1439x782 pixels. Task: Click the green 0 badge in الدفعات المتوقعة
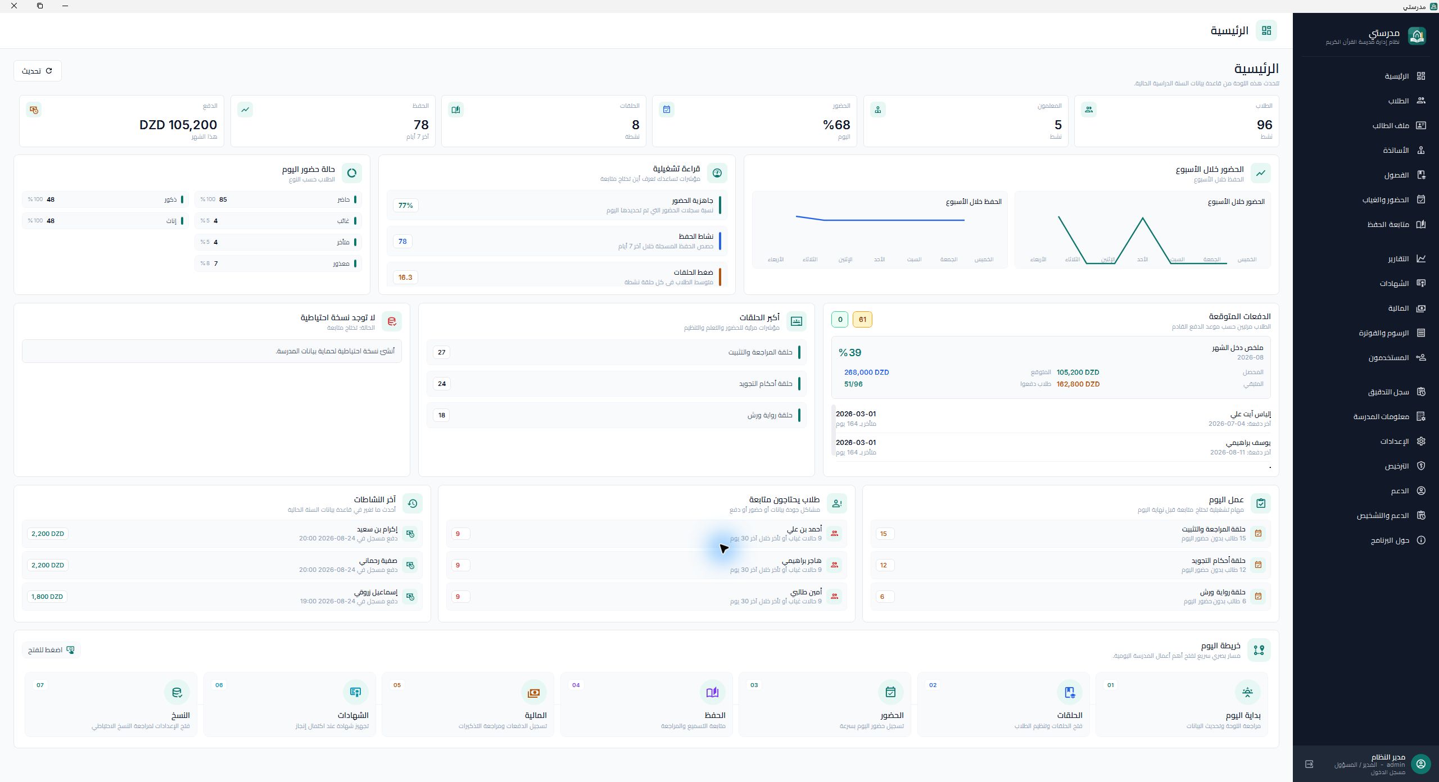click(x=840, y=319)
